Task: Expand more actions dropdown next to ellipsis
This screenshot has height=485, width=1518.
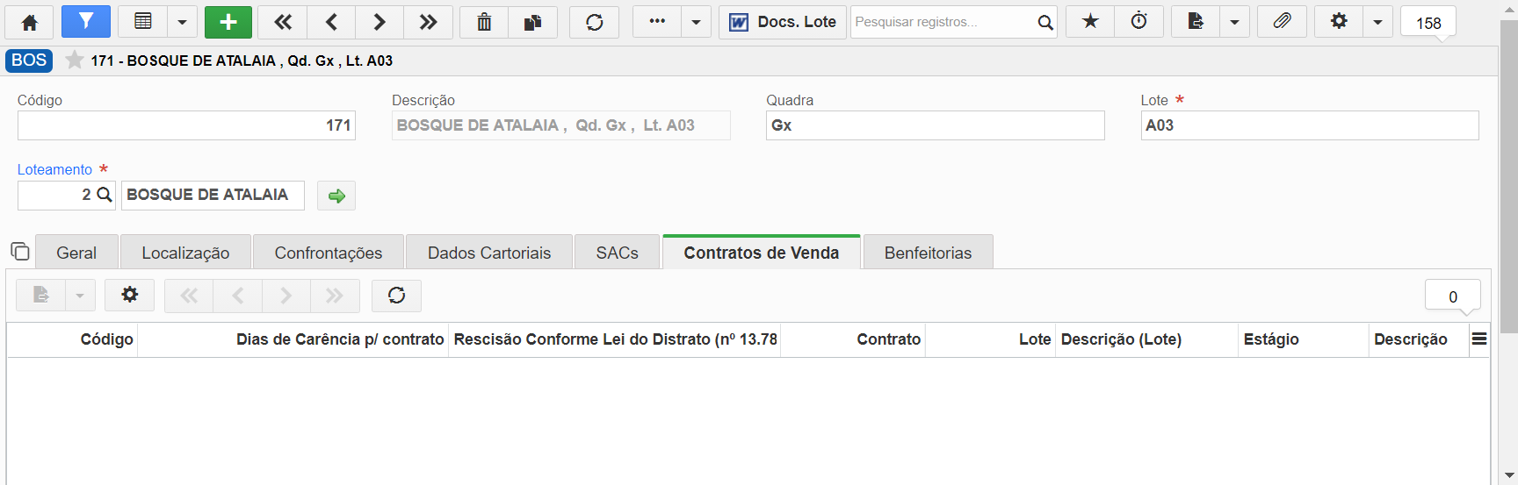Action: pyautogui.click(x=696, y=22)
